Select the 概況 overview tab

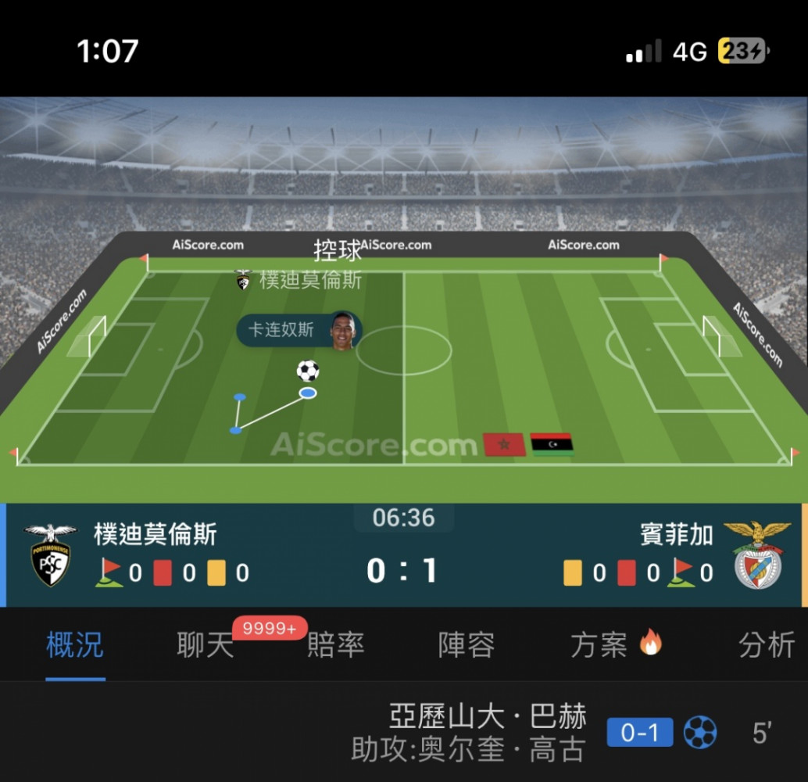75,645
